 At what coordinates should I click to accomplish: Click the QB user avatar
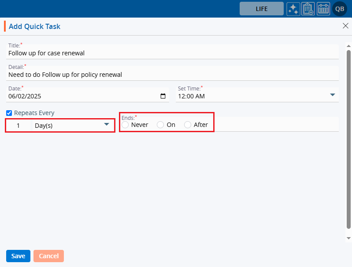tap(340, 9)
